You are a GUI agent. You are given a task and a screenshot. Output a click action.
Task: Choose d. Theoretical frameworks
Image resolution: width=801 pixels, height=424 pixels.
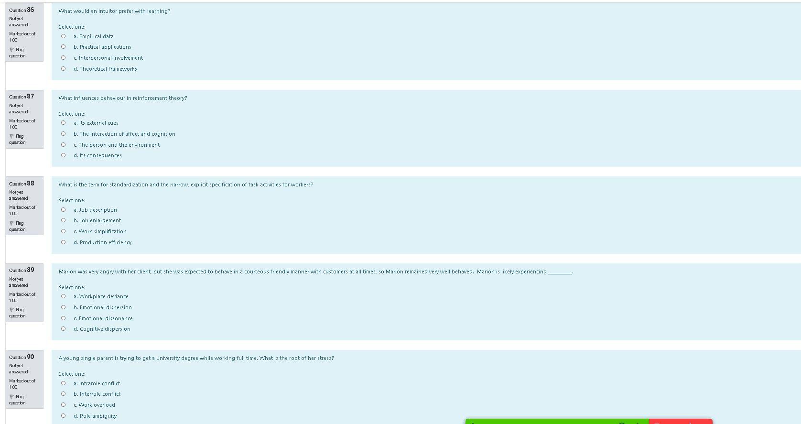click(x=63, y=69)
